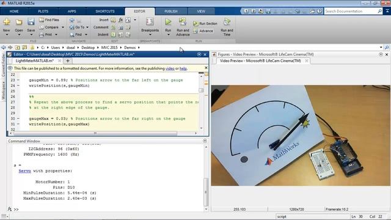391x220 pixels.
Task: Expand the Run dropdown arrow
Action: coord(169,35)
